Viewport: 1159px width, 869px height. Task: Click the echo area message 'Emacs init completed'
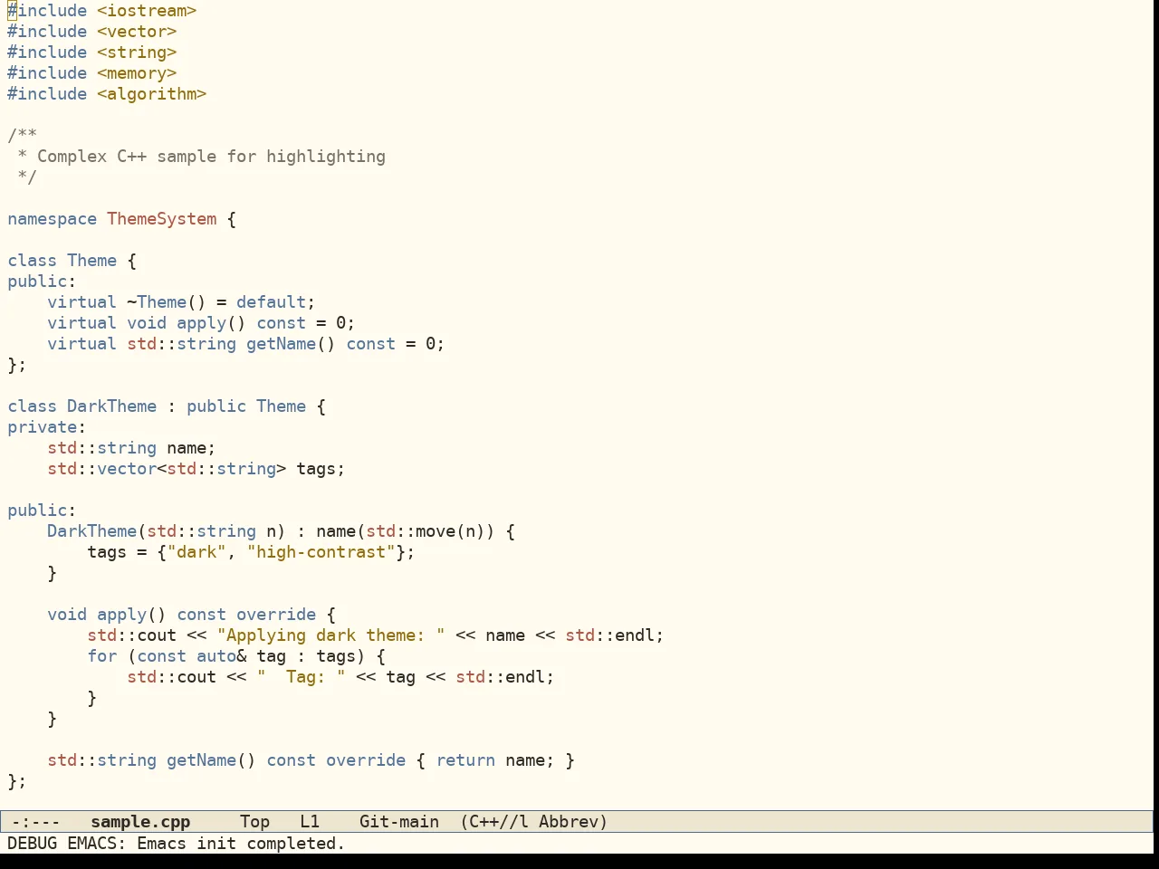click(241, 844)
